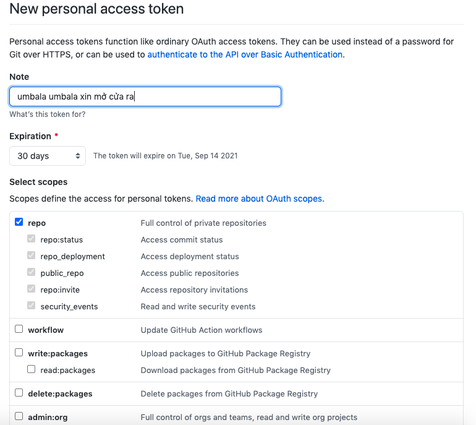Open the 30 days expiration dropdown
The width and height of the screenshot is (476, 425).
(x=48, y=156)
